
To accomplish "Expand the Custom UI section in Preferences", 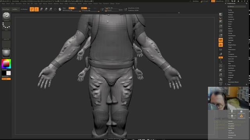I will pyautogui.click(x=231, y=19).
